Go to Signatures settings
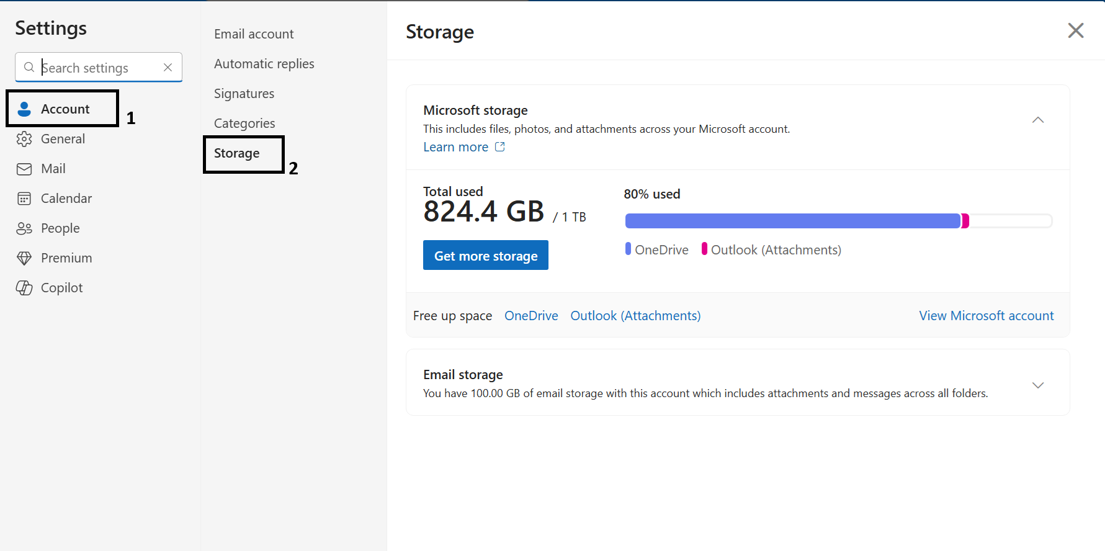This screenshot has width=1105, height=551. (244, 94)
